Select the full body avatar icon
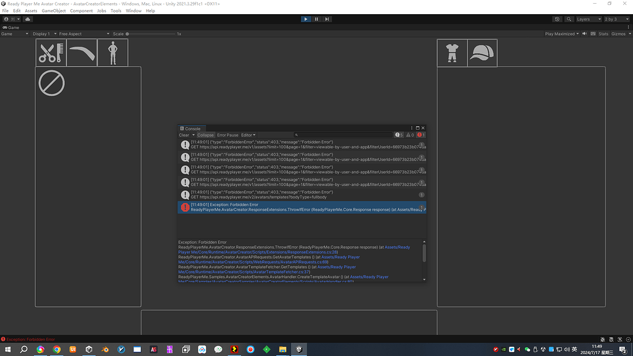Screen dimensions: 633x356 [x=113, y=53]
